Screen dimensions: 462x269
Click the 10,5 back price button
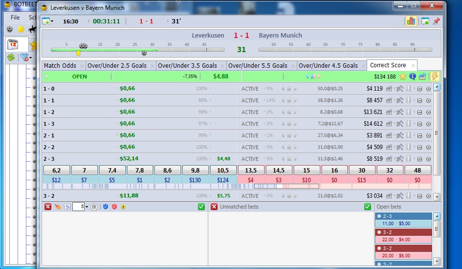[x=223, y=171]
